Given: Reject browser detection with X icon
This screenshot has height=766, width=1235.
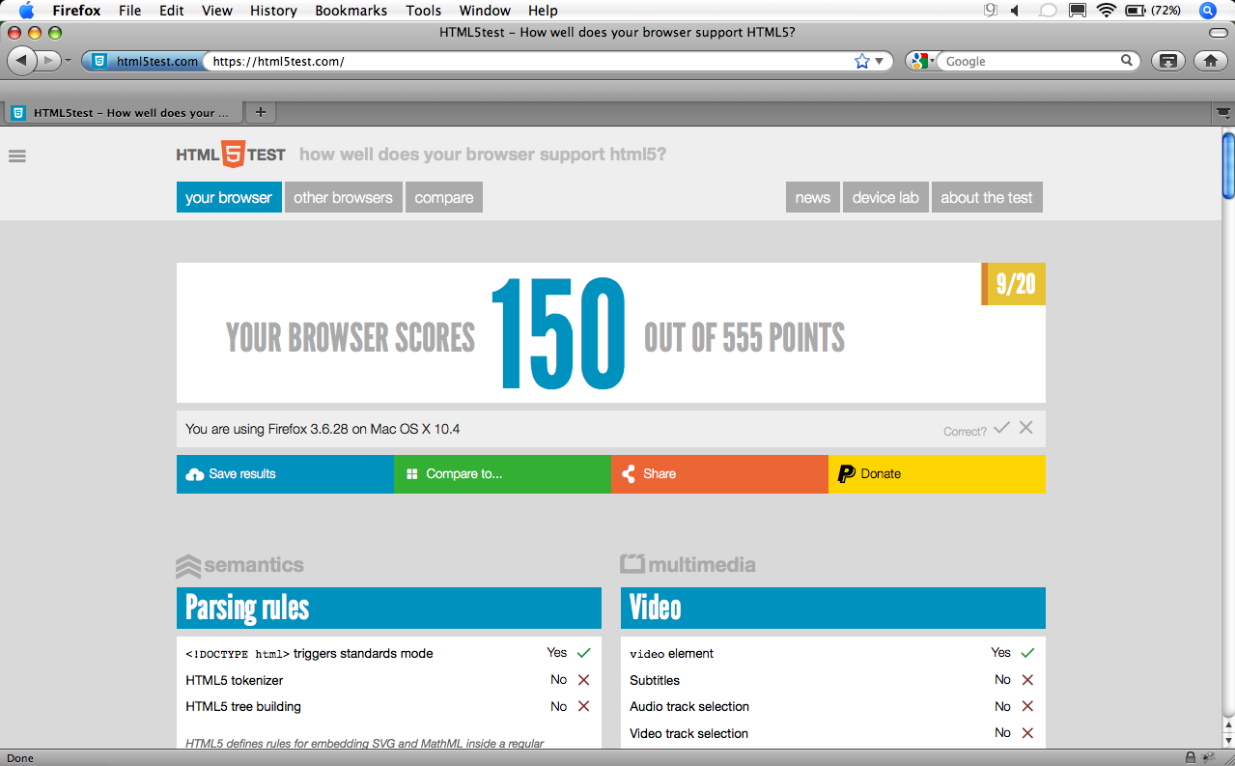Looking at the screenshot, I should pyautogui.click(x=1025, y=427).
